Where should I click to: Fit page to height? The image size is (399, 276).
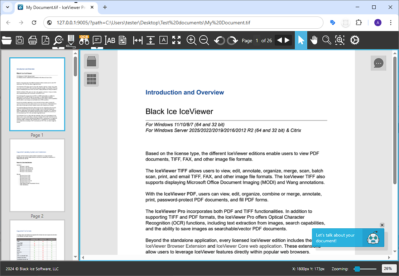[151, 40]
